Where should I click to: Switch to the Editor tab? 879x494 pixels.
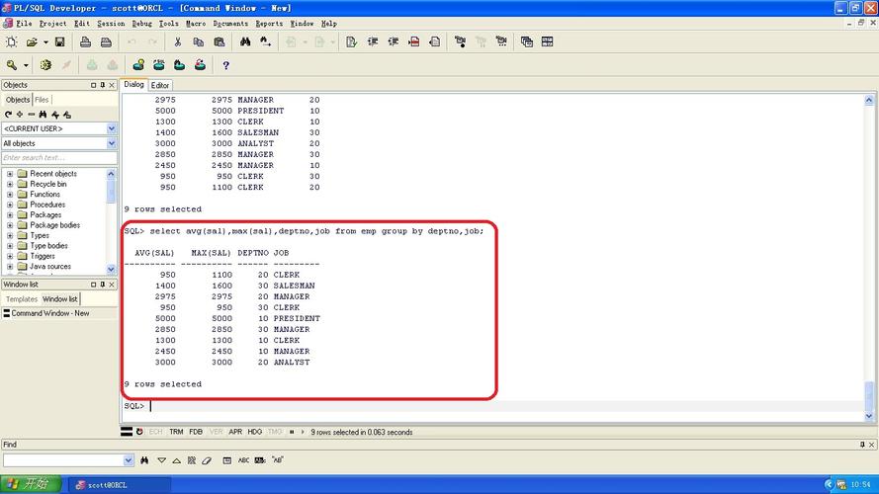pos(160,85)
